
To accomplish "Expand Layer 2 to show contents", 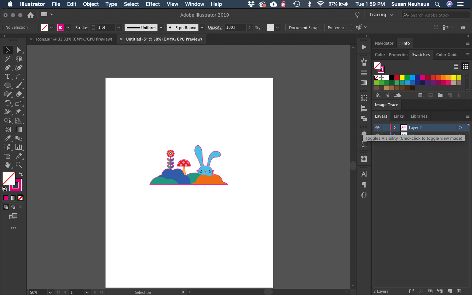I will point(394,127).
